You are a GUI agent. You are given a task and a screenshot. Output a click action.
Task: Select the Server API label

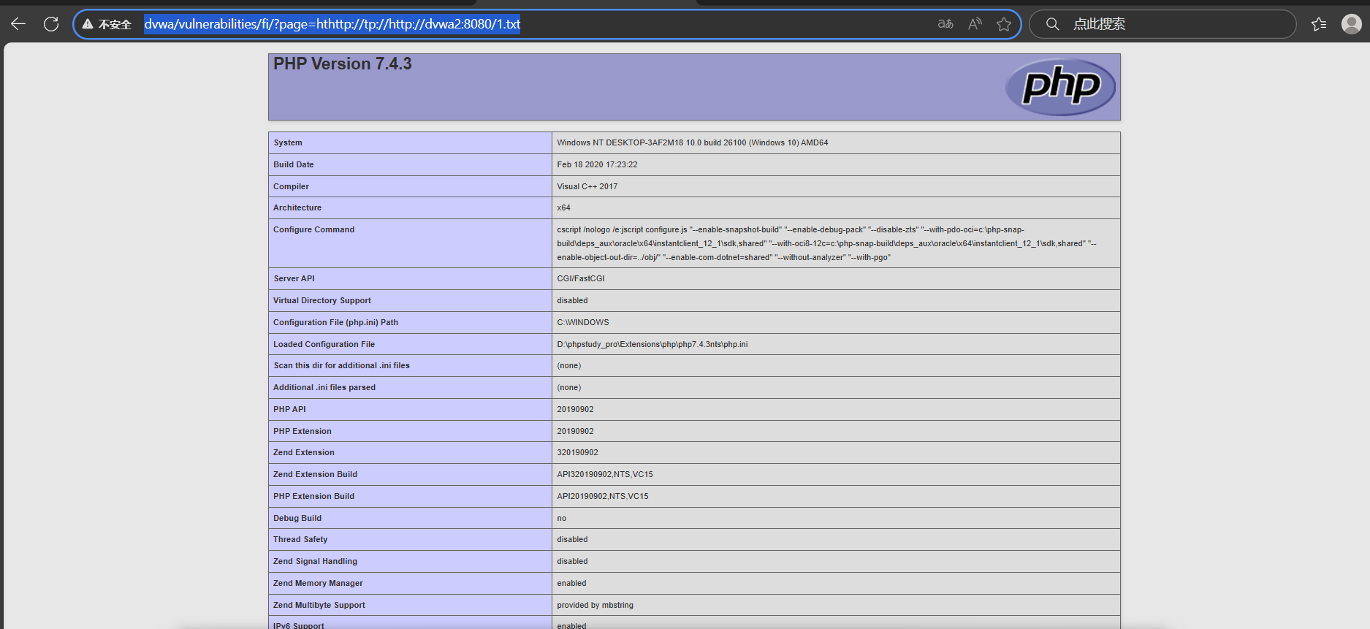pyautogui.click(x=294, y=279)
